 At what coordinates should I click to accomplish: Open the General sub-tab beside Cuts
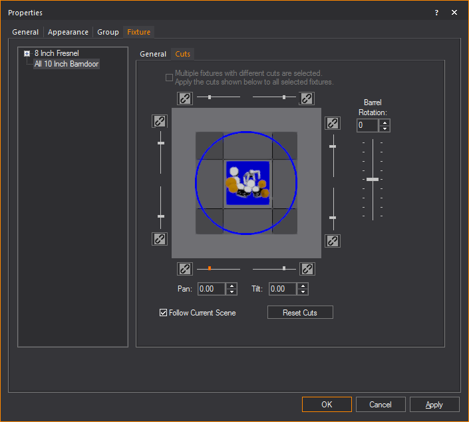point(153,54)
